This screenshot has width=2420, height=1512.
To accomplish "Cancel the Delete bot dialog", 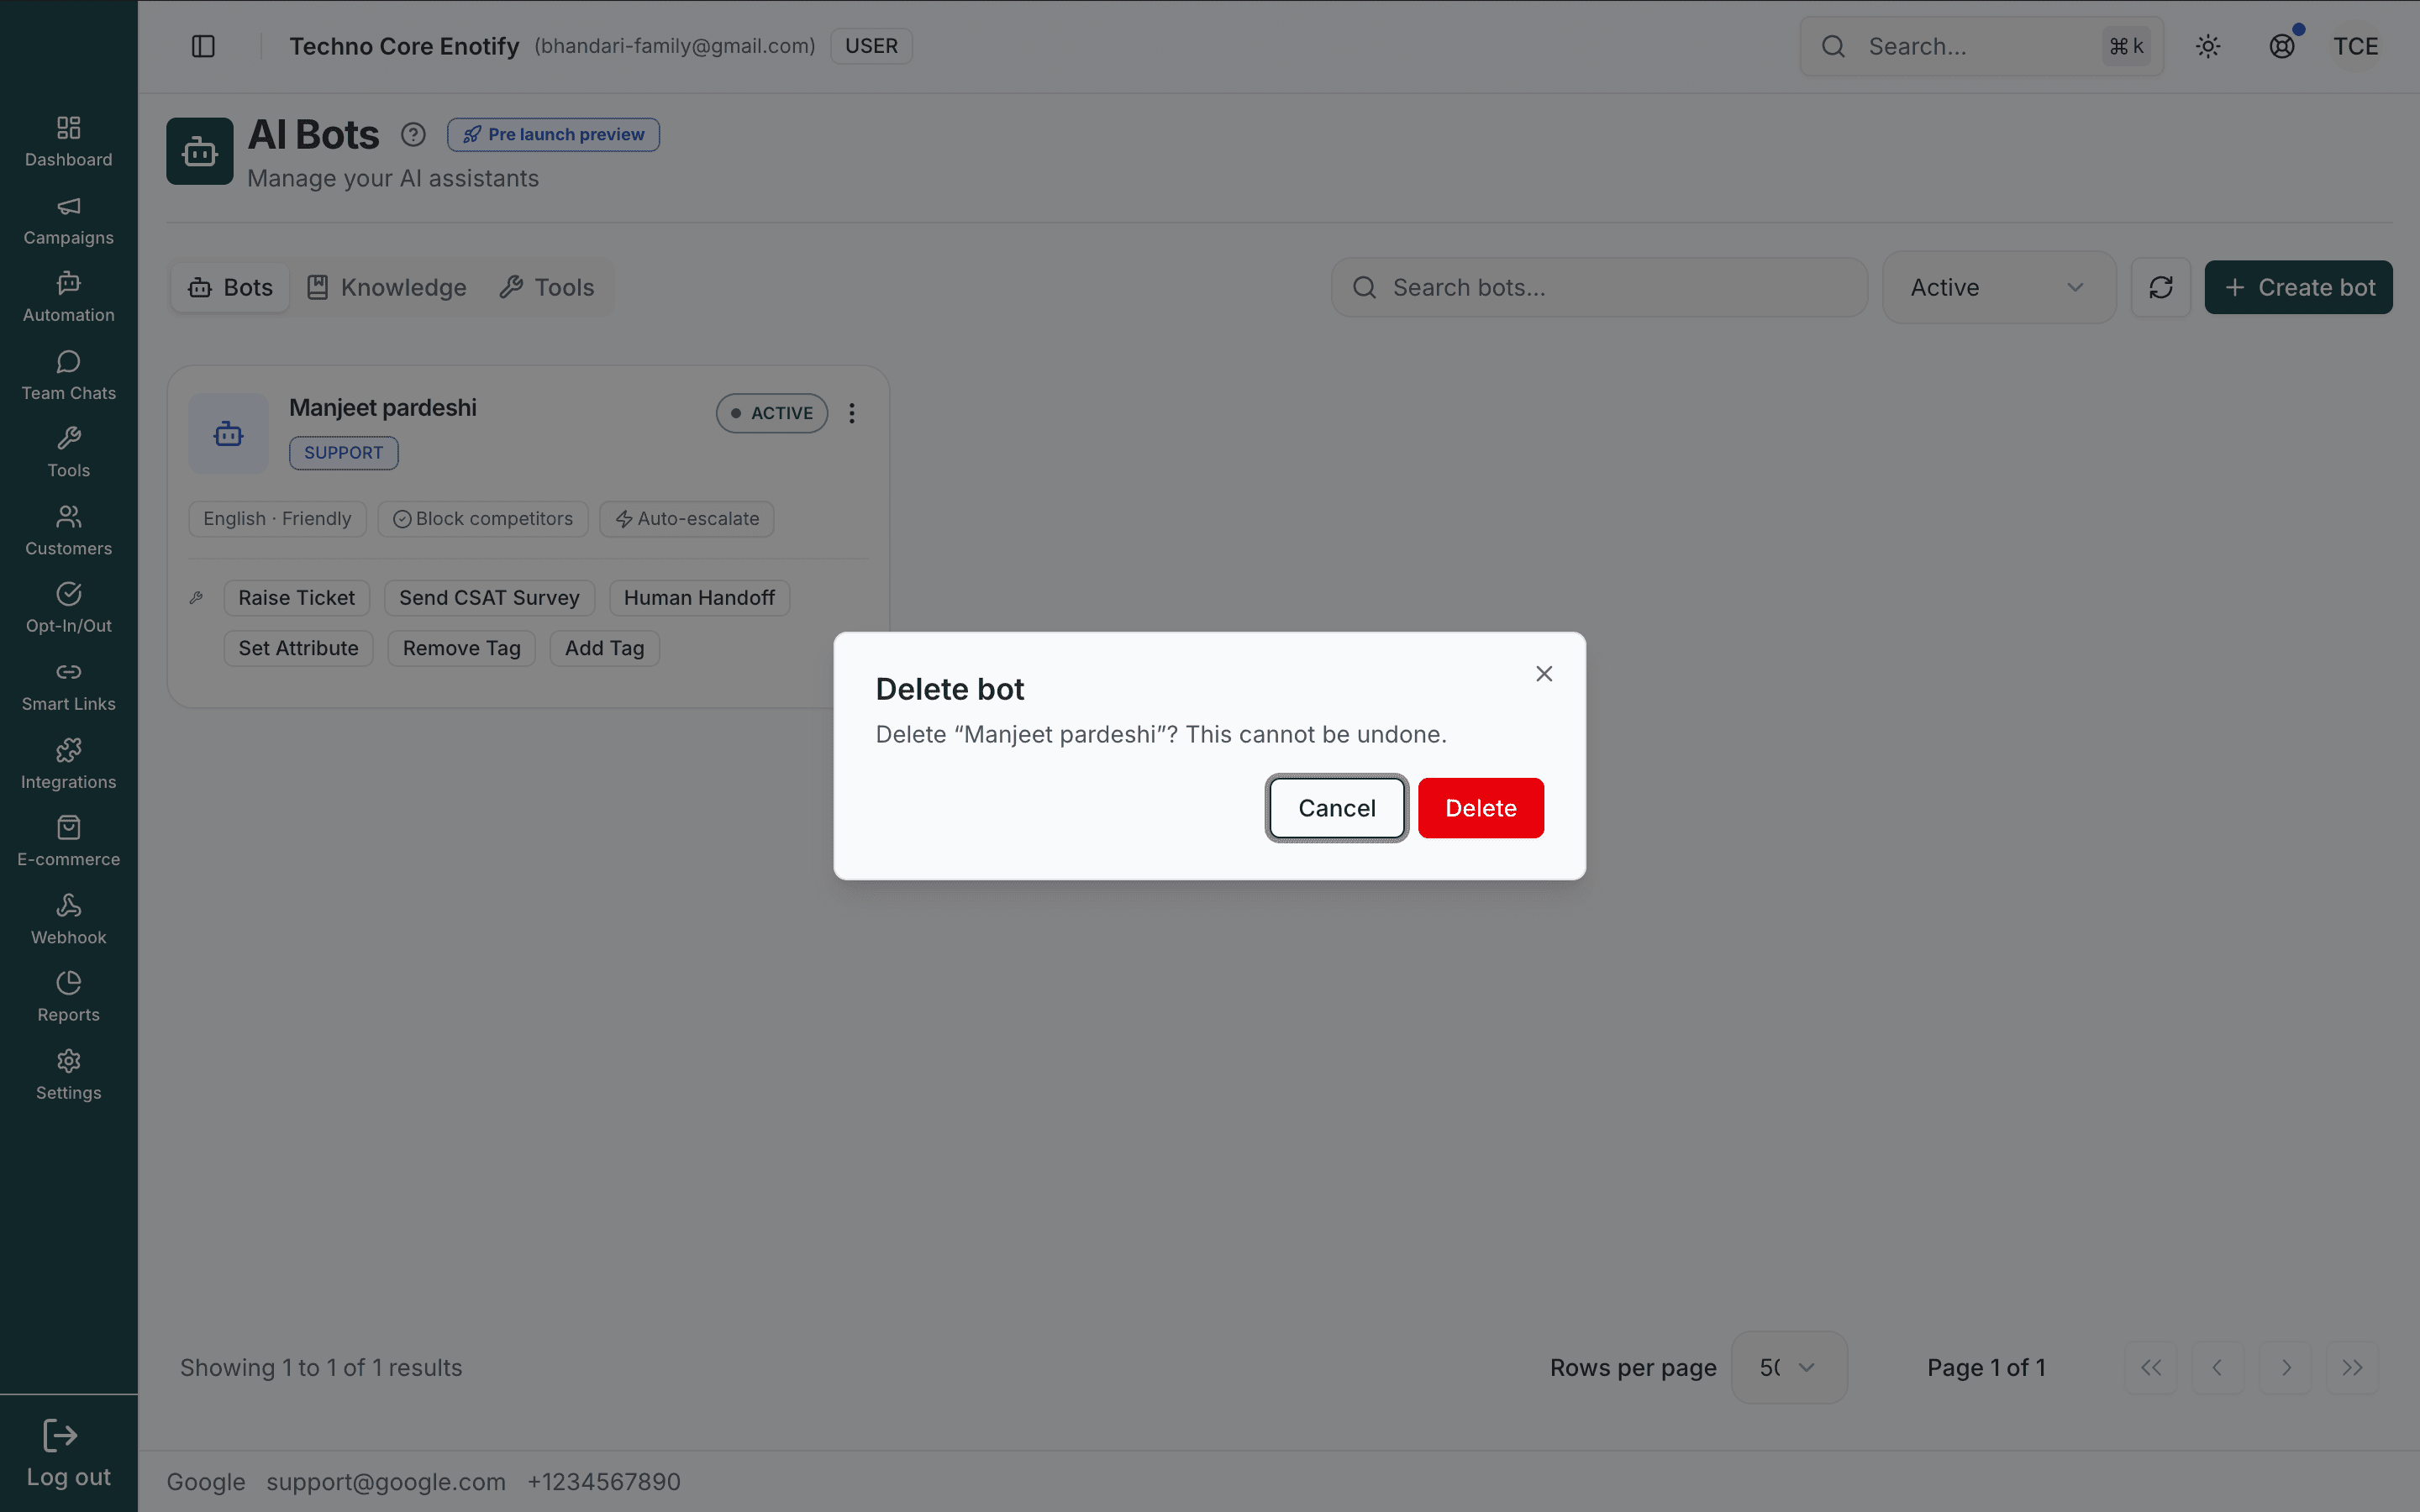I will 1337,808.
